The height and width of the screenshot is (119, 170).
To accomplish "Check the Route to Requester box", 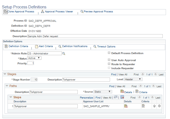I will pyautogui.click(x=109, y=64).
